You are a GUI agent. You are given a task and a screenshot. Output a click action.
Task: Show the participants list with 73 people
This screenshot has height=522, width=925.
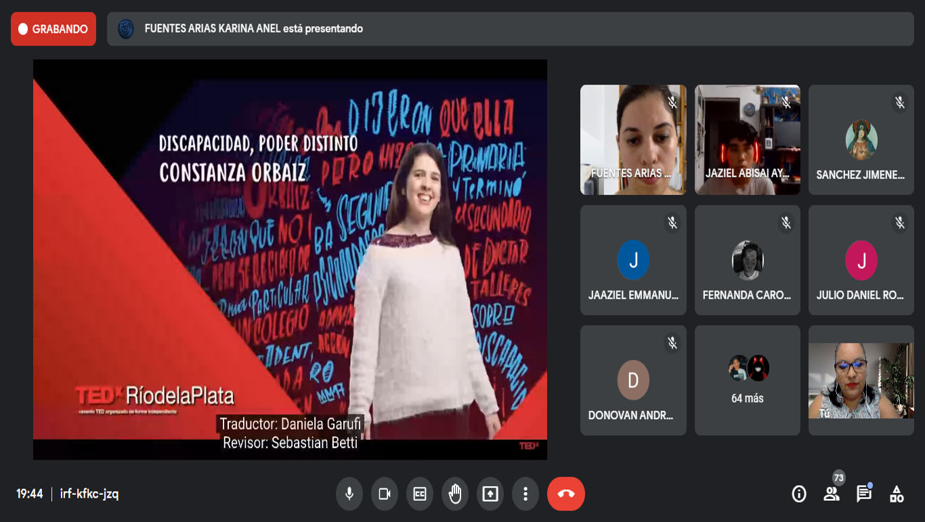(832, 494)
